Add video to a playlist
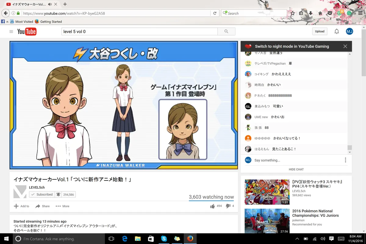Viewport: 366px width, 244px height. point(21,206)
